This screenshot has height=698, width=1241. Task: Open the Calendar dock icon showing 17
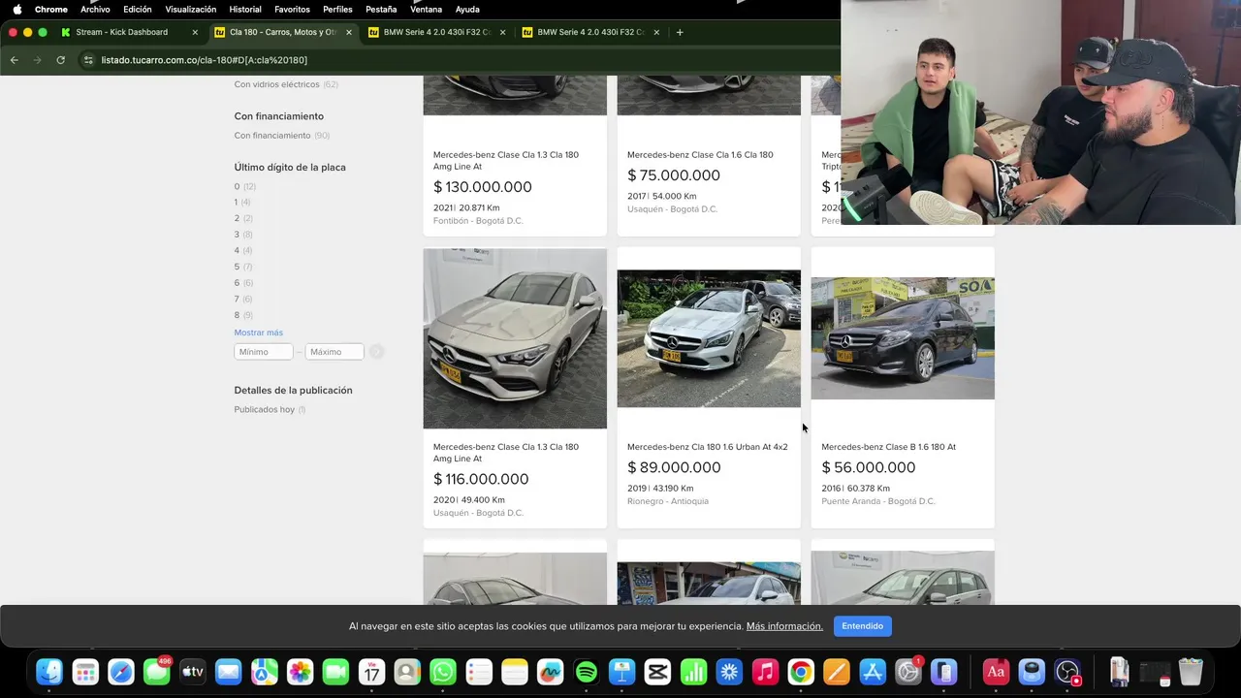pyautogui.click(x=371, y=672)
